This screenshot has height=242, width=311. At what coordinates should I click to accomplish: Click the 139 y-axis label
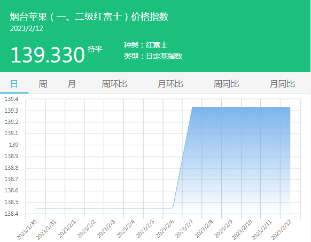click(x=13, y=145)
